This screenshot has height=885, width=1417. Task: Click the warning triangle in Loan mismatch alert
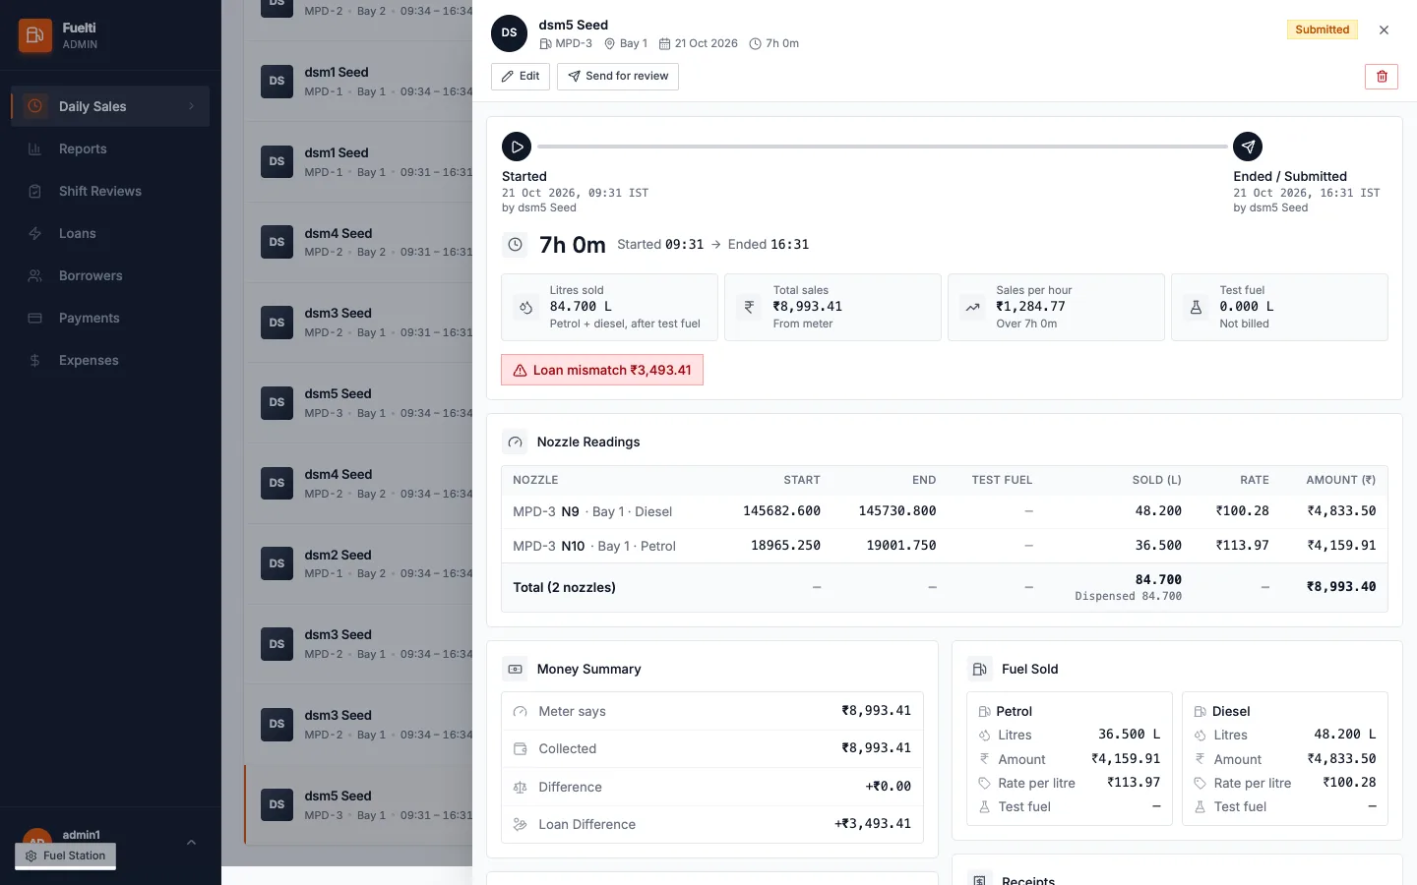click(x=520, y=371)
